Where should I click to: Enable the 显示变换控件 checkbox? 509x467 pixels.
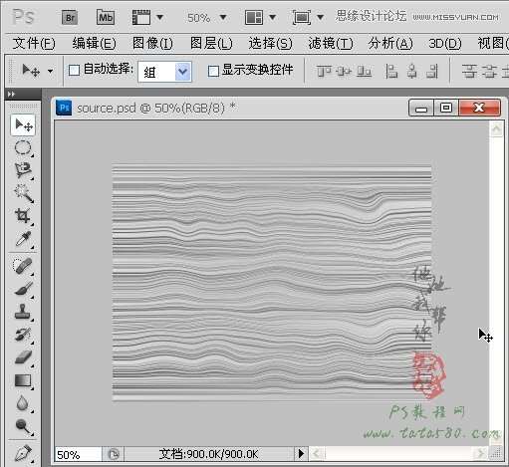213,71
